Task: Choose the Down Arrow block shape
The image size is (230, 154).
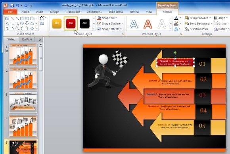Action: pos(27,23)
